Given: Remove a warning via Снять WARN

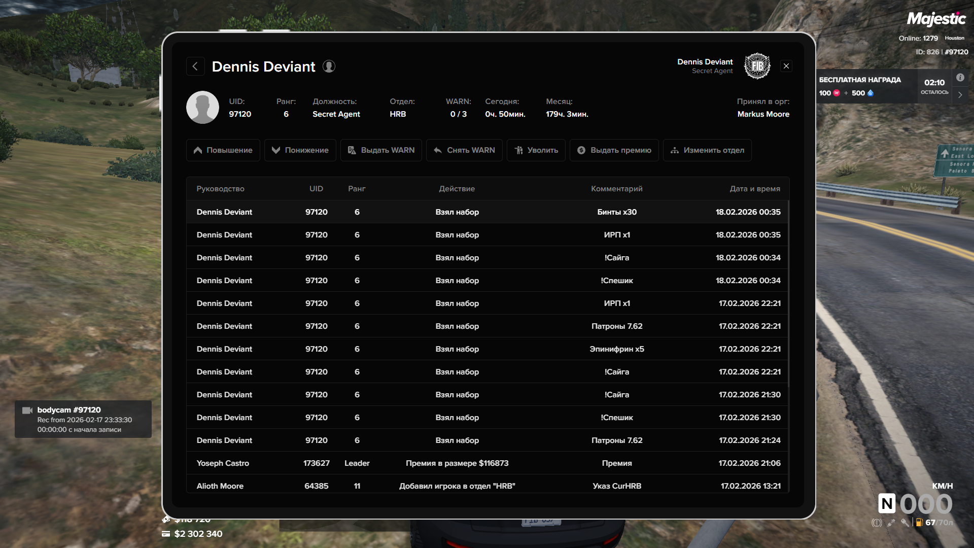Looking at the screenshot, I should pos(464,150).
